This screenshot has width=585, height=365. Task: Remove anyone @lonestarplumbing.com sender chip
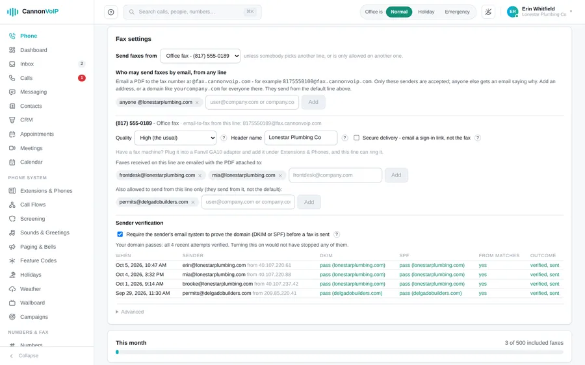[197, 103]
